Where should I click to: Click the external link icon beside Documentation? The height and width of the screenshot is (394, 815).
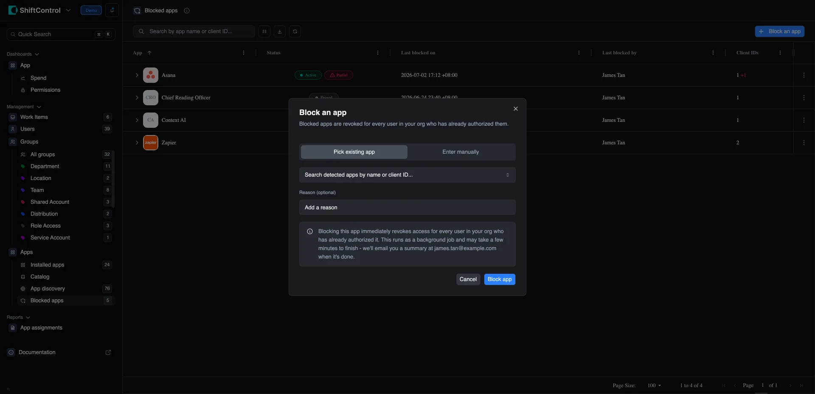108,352
